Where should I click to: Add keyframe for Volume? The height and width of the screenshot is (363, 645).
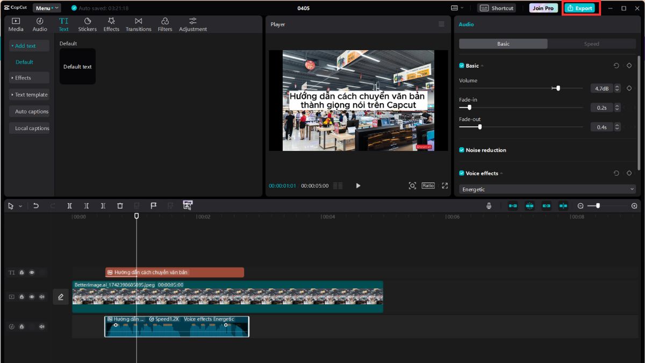629,88
